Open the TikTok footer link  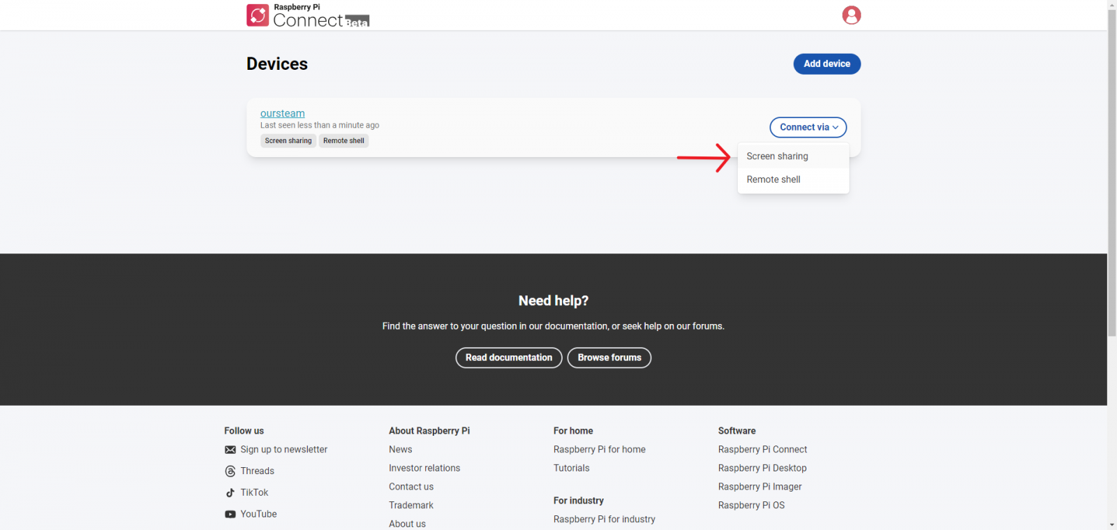click(255, 493)
